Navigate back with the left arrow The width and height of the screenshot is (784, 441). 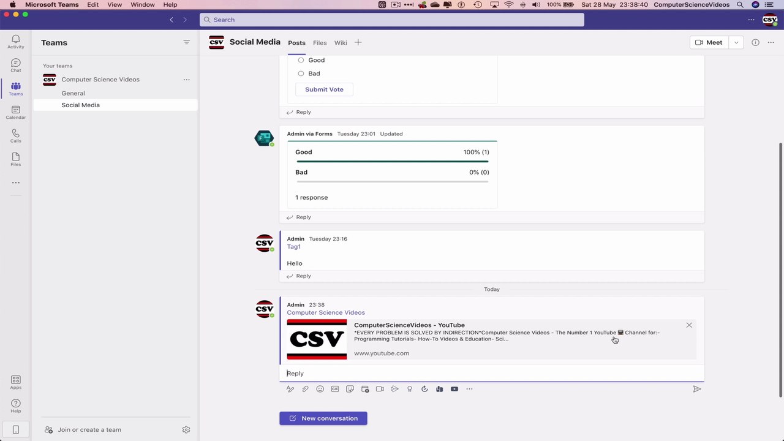tap(171, 20)
